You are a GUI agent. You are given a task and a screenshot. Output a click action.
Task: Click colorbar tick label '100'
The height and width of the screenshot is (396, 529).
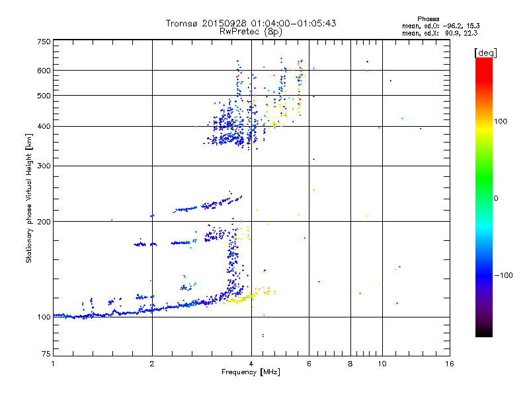501,121
